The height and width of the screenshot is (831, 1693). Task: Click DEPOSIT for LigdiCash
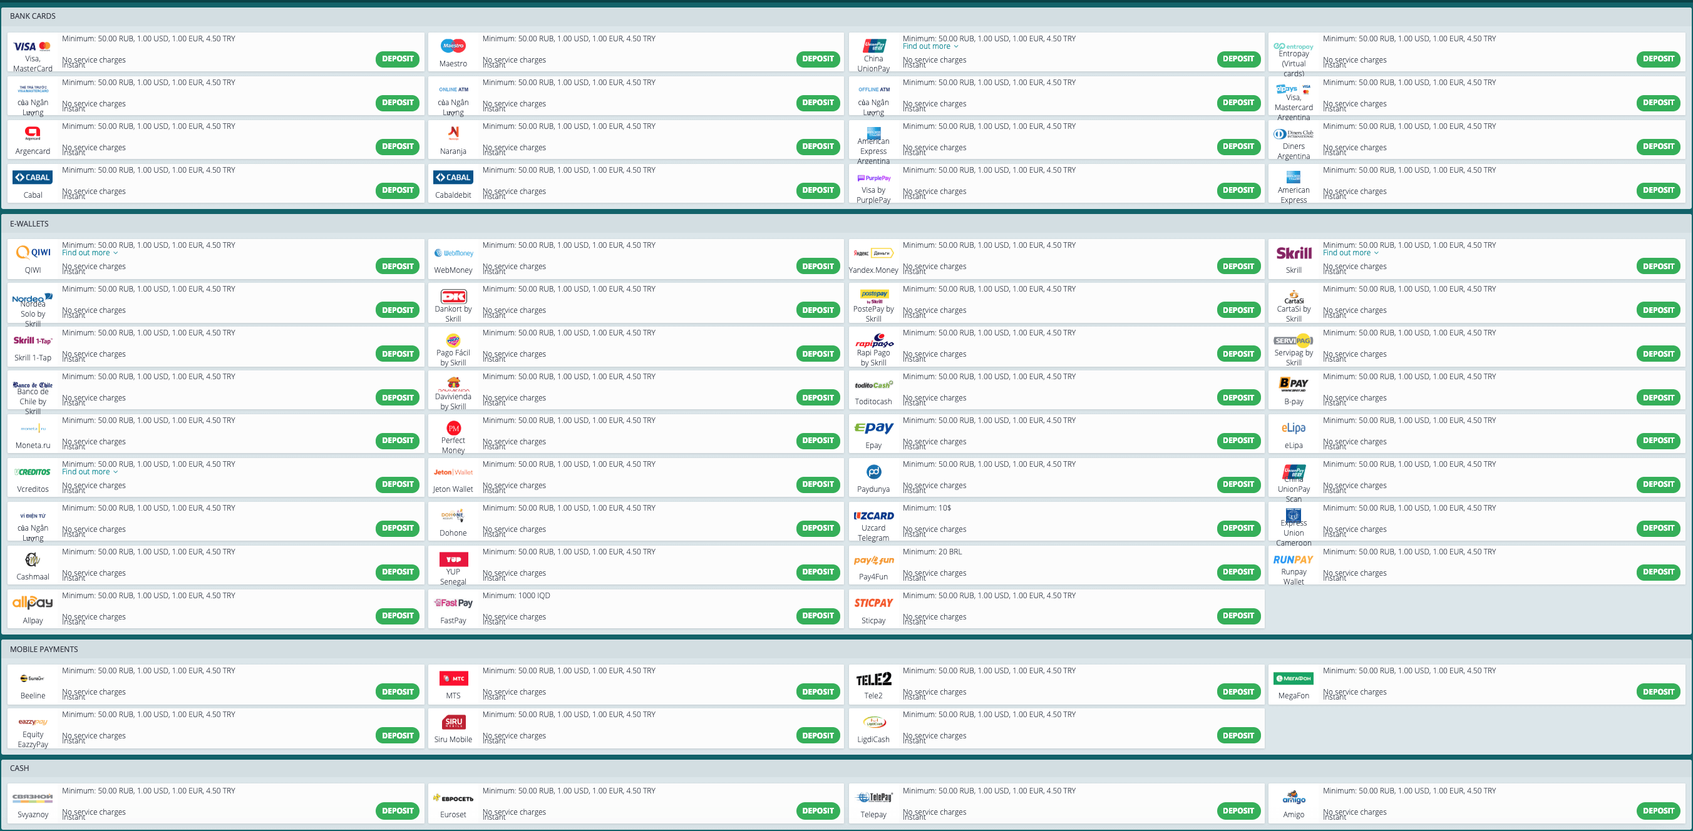tap(1238, 736)
